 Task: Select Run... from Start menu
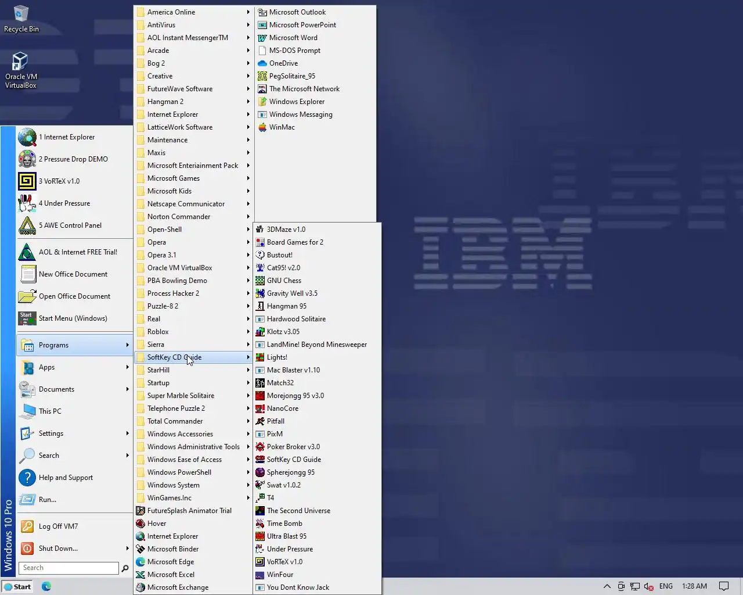[x=75, y=500]
